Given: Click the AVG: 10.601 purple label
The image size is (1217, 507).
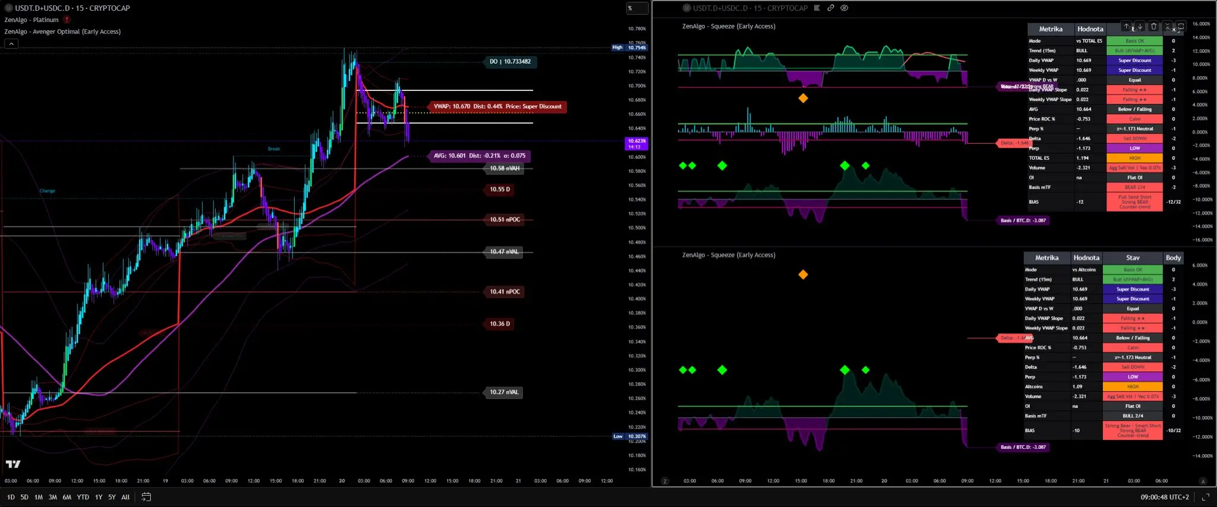Looking at the screenshot, I should click(x=479, y=156).
